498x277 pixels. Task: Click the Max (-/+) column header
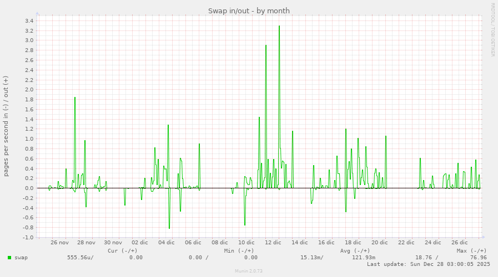point(471,250)
